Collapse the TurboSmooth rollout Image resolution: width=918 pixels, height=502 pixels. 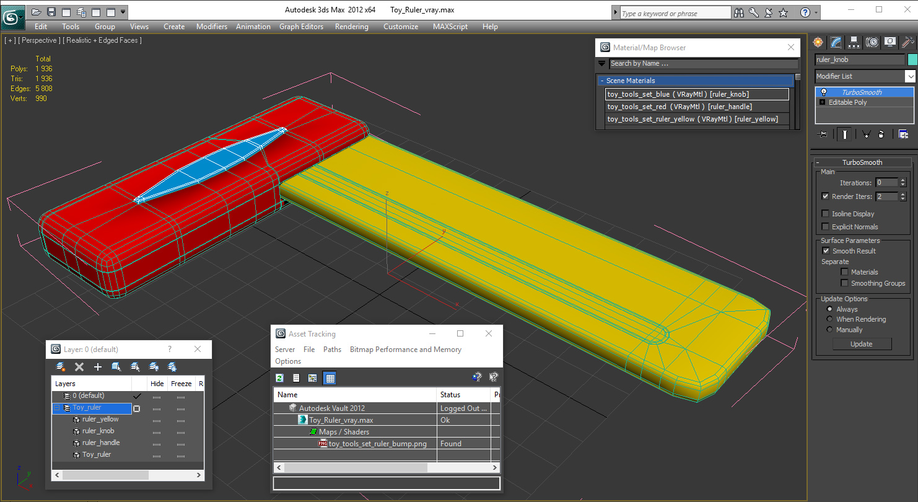818,162
